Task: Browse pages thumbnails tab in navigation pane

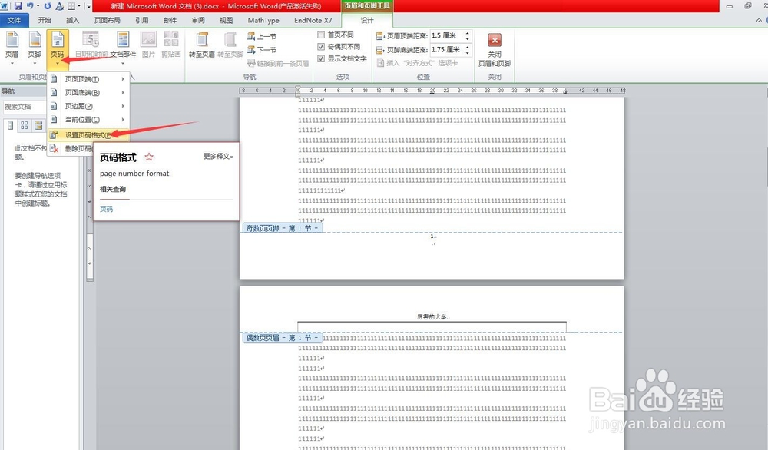Action: tap(25, 126)
